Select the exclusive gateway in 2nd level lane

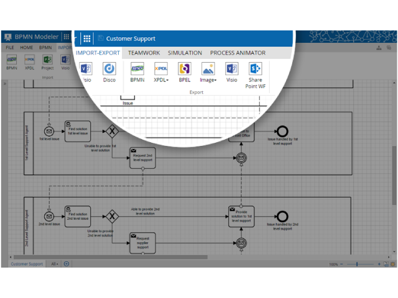(112, 217)
